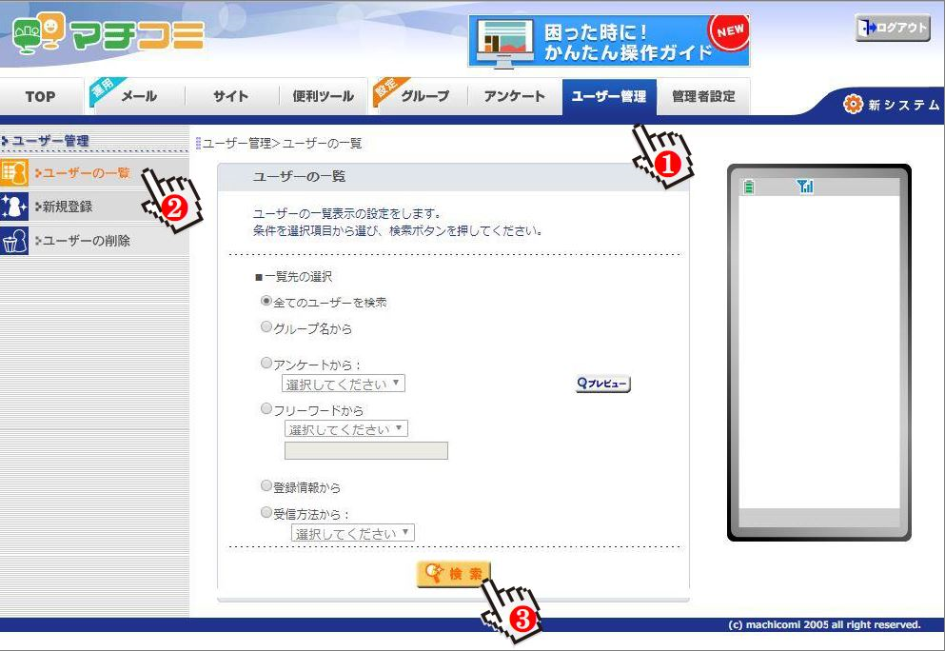Click the phone preview signal antenna icon

pyautogui.click(x=805, y=187)
